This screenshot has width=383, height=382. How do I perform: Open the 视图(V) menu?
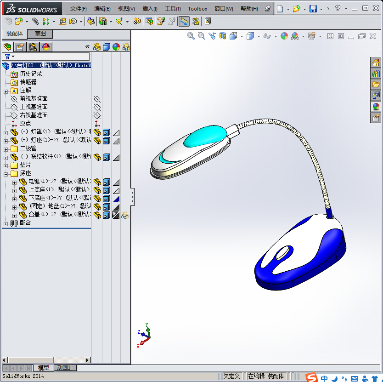[126, 9]
